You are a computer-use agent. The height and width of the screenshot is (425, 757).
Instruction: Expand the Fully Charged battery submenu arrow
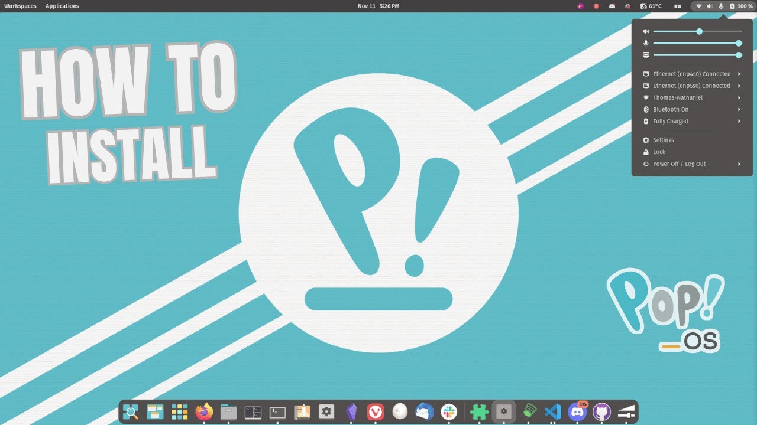739,121
